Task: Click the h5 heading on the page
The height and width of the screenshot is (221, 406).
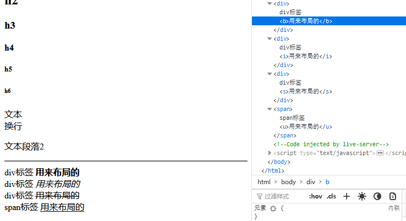Action: pos(8,69)
